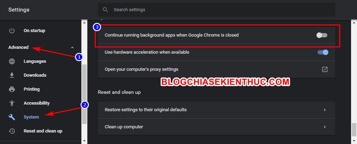Expand the Clean up computer arrow

pos(325,127)
